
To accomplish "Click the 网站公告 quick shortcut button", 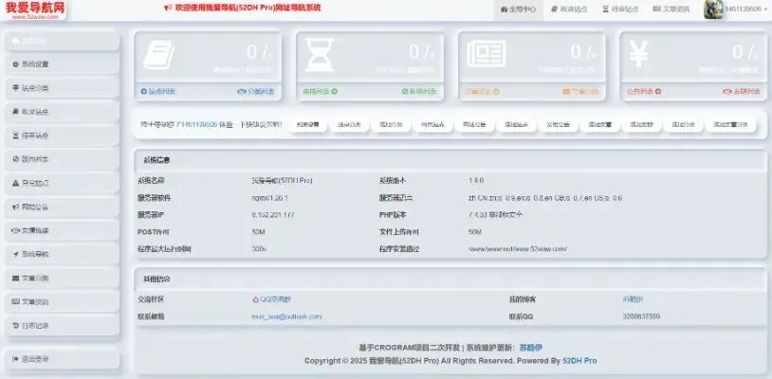I will (474, 125).
